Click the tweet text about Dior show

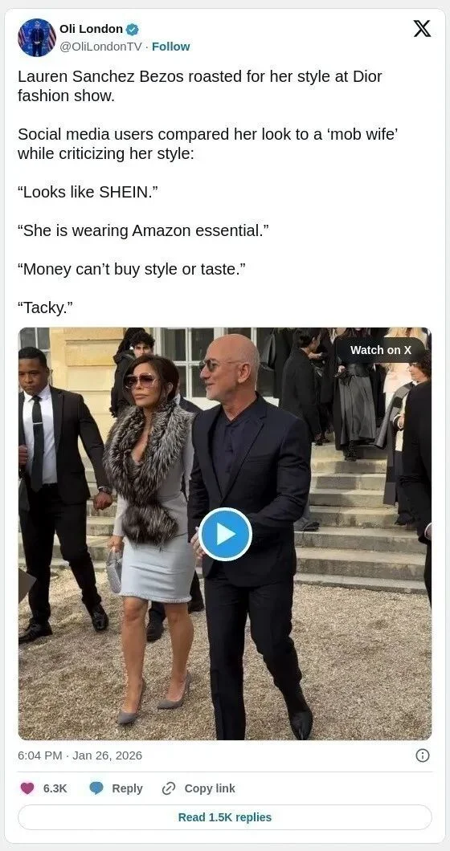(x=200, y=86)
